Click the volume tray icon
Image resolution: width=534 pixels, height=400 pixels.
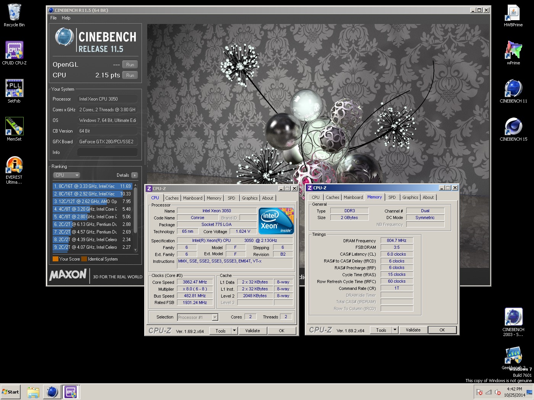tap(498, 392)
